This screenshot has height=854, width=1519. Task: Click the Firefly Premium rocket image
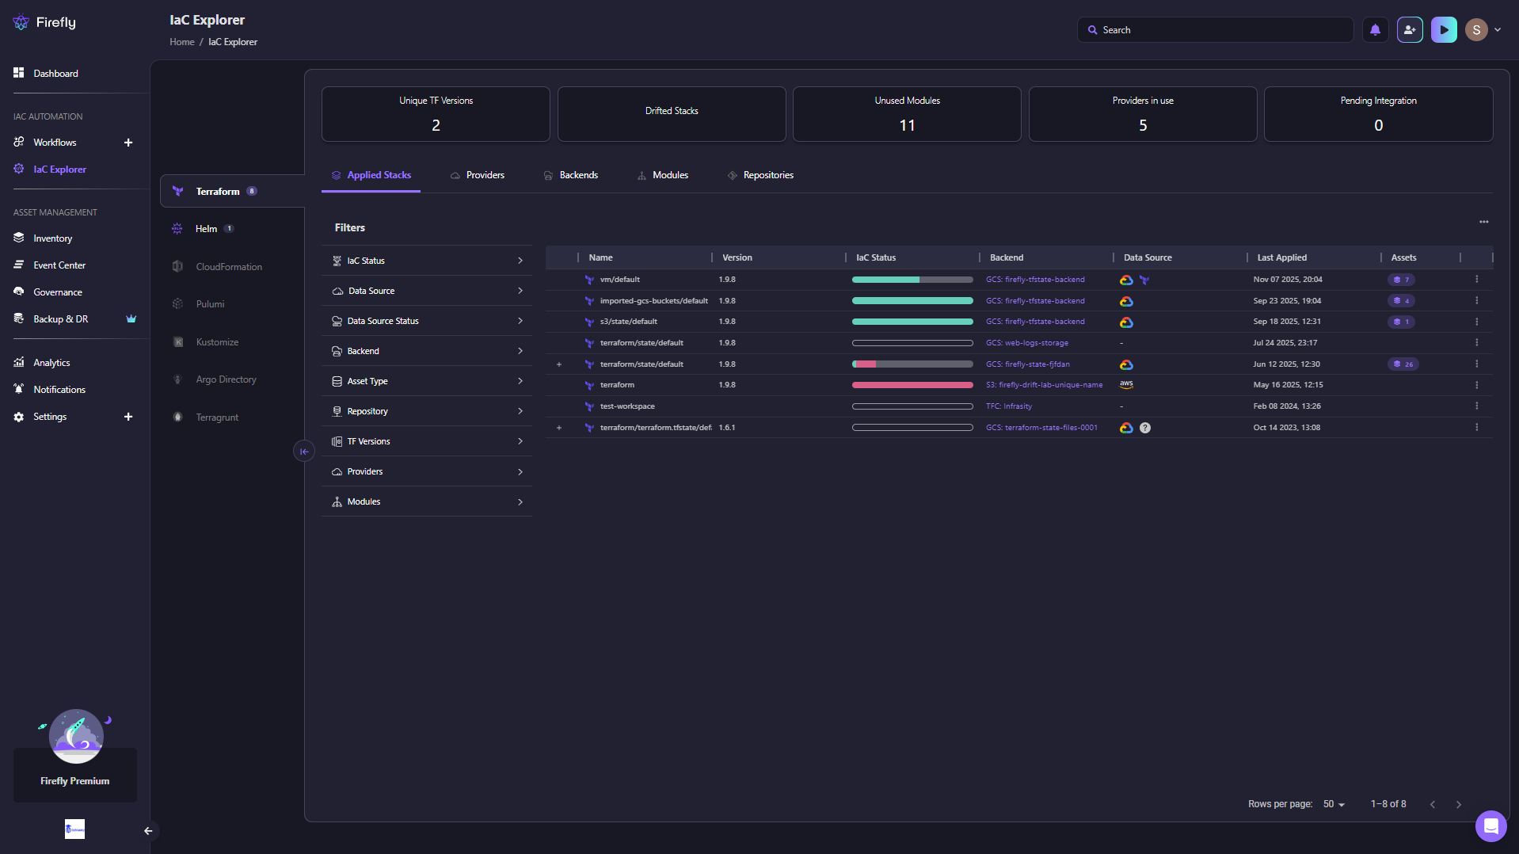(x=76, y=735)
